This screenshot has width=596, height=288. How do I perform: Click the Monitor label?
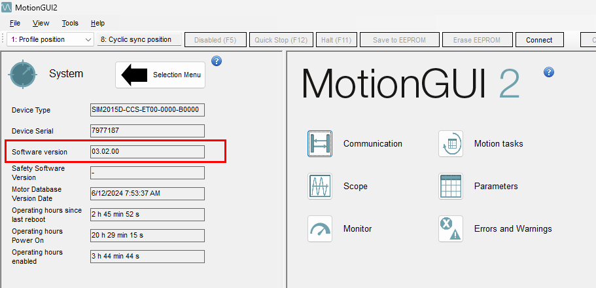[x=358, y=228]
